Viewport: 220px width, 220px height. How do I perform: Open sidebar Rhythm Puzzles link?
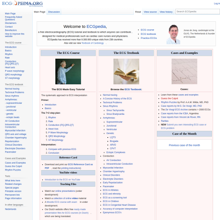[13, 170]
